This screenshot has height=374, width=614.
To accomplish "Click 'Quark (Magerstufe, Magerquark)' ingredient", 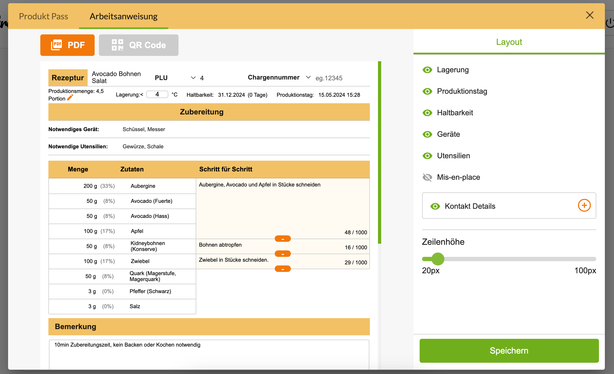I will tap(153, 276).
